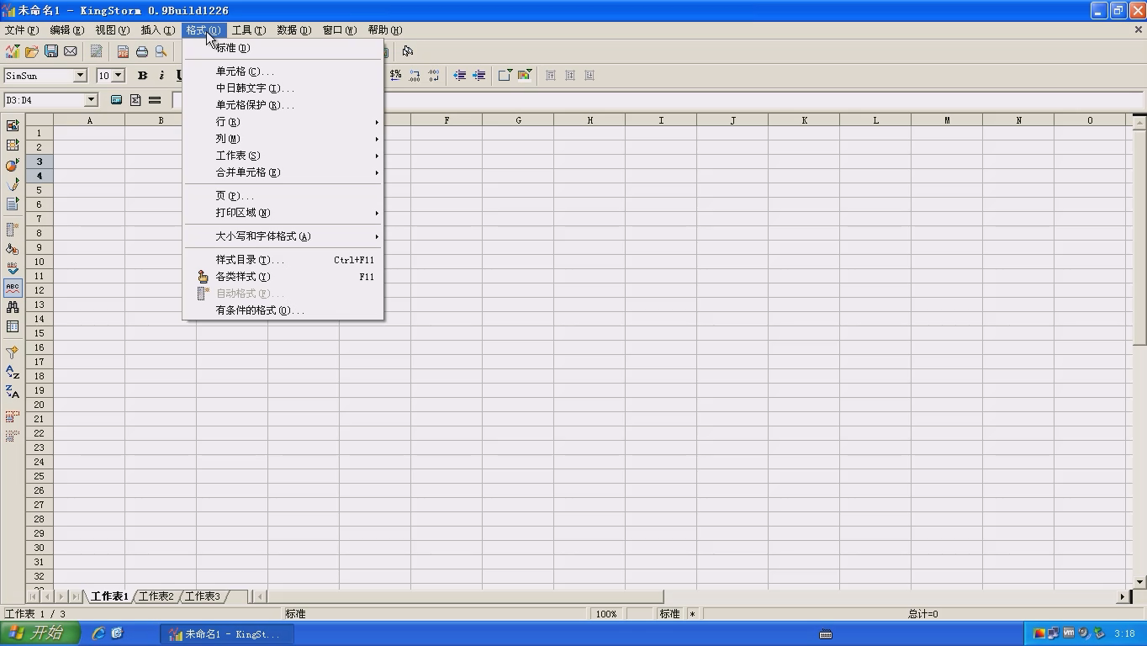
Task: Click the Sum sigma icon by formula bar
Action: [135, 100]
